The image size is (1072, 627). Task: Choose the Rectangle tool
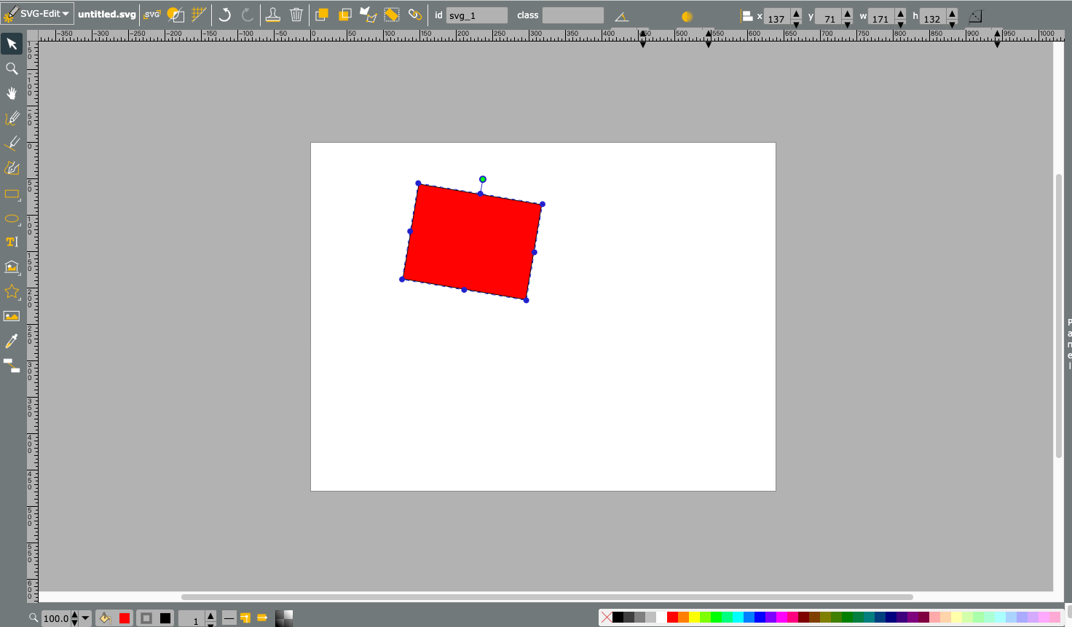coord(12,194)
